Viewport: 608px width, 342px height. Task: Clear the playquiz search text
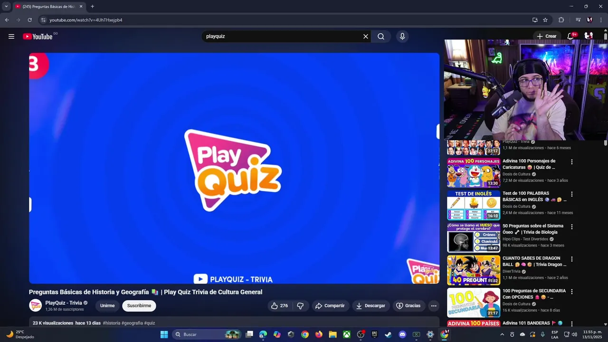point(366,37)
